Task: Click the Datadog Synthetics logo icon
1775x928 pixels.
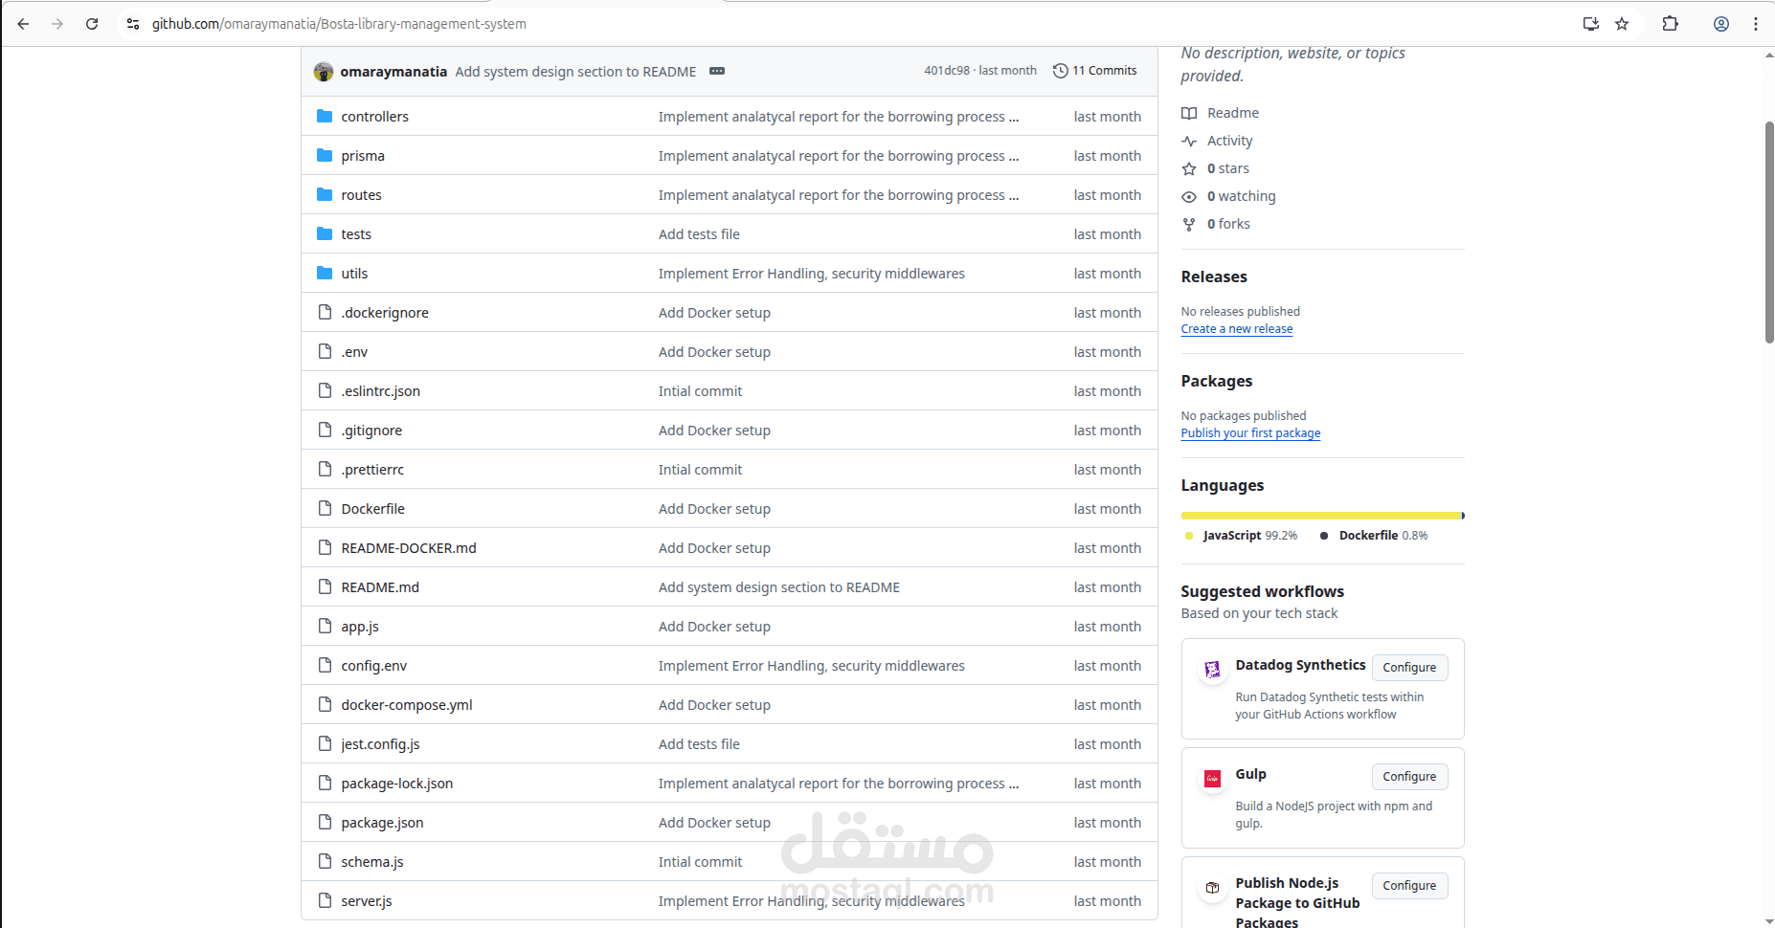Action: (x=1213, y=670)
